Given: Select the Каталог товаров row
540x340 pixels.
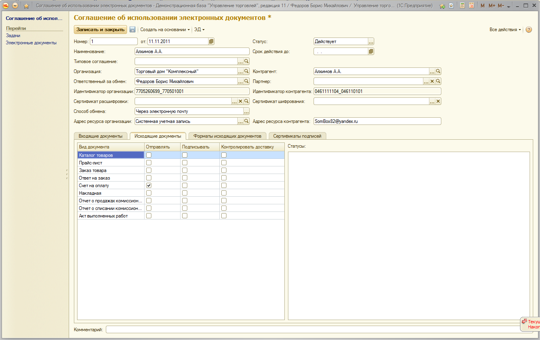Looking at the screenshot, I should 181,155.
